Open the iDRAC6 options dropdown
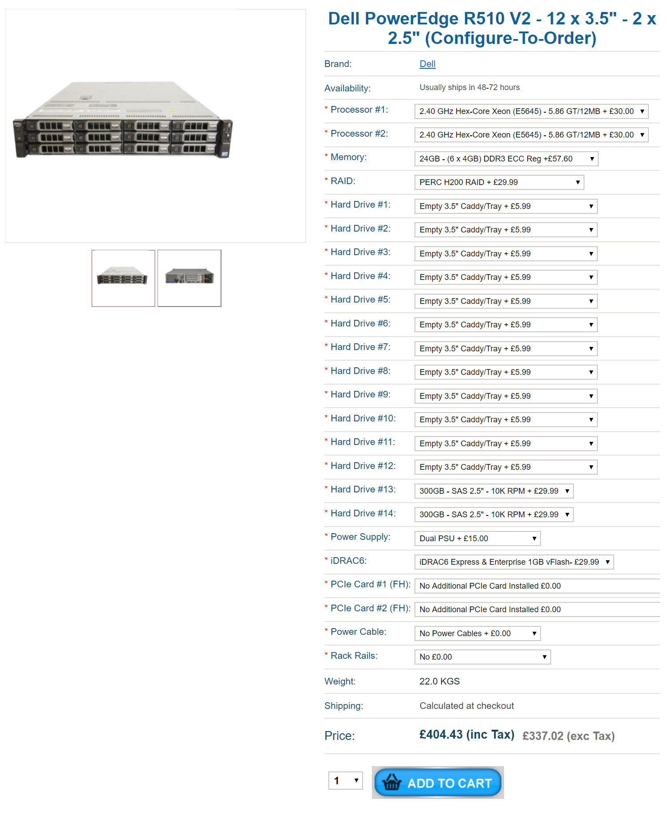This screenshot has width=667, height=830. 514,562
